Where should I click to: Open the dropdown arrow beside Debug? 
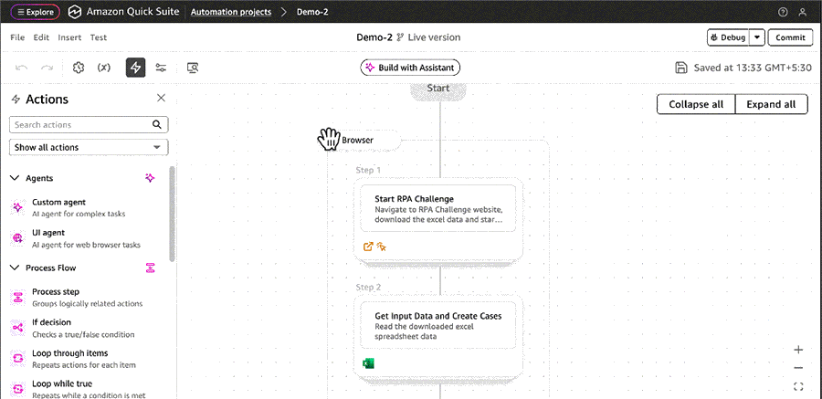pos(757,37)
